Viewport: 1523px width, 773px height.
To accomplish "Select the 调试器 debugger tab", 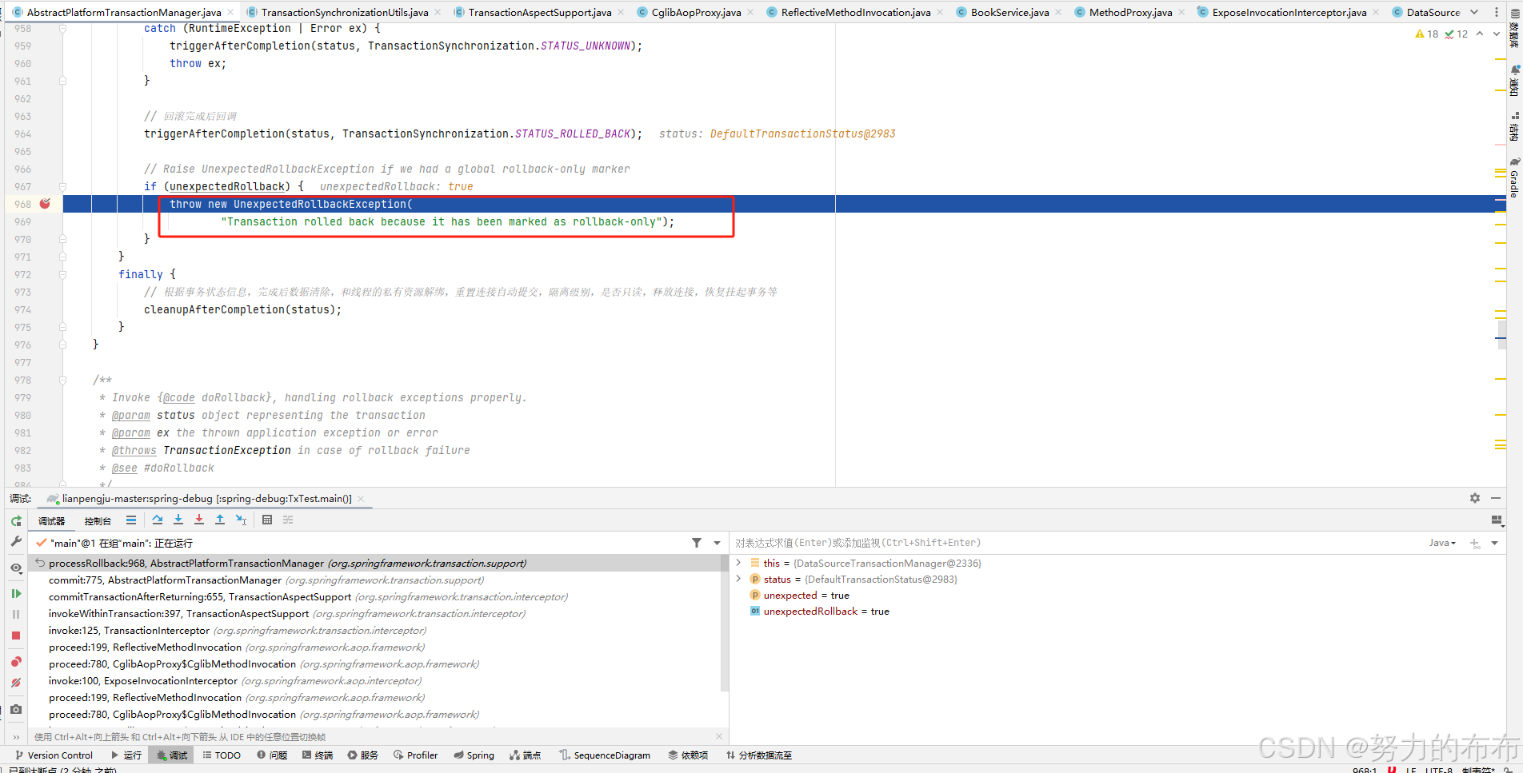I will click(x=52, y=520).
